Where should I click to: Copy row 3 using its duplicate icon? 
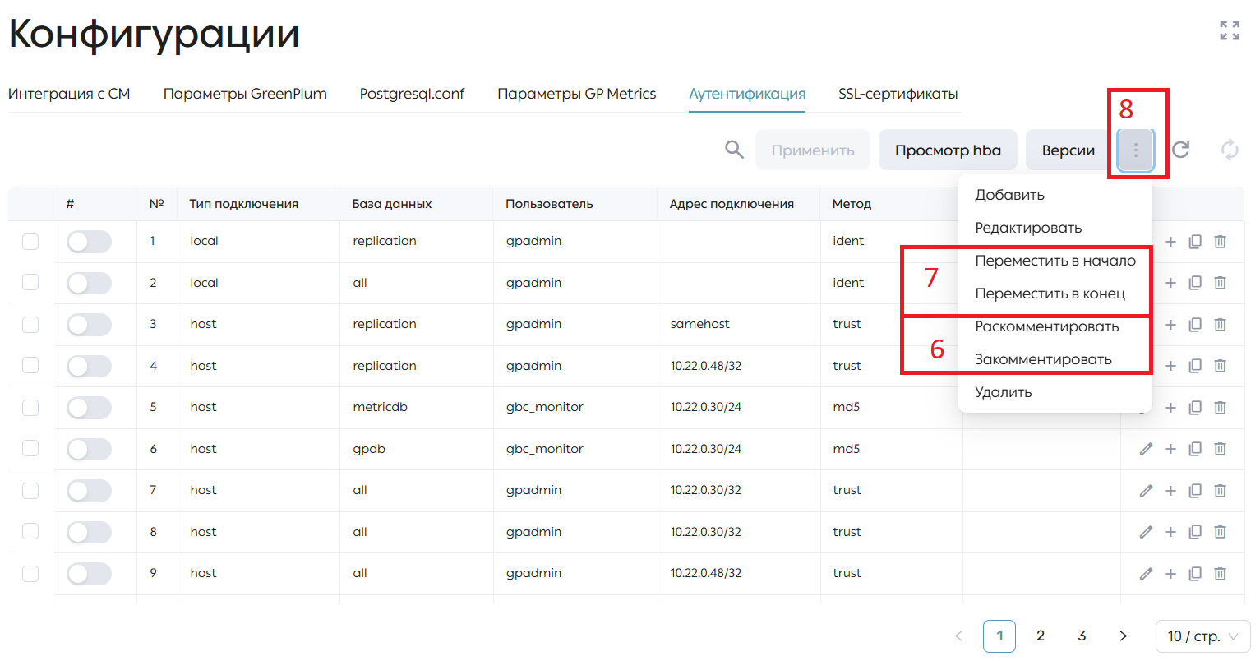(x=1195, y=325)
